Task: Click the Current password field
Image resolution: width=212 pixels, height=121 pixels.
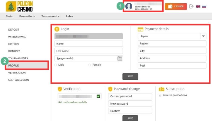Action: point(130,96)
